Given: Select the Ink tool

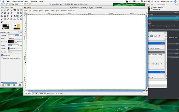Looking at the screenshot, I should (11, 19).
